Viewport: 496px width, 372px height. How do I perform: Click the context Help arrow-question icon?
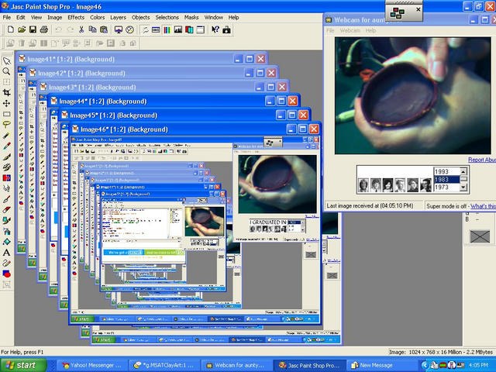215,29
